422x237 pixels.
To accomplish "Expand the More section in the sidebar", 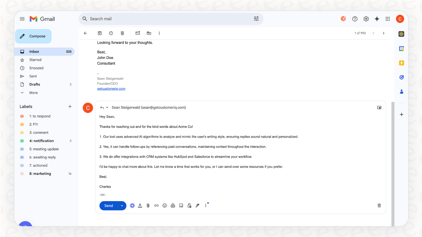I will [x=33, y=93].
